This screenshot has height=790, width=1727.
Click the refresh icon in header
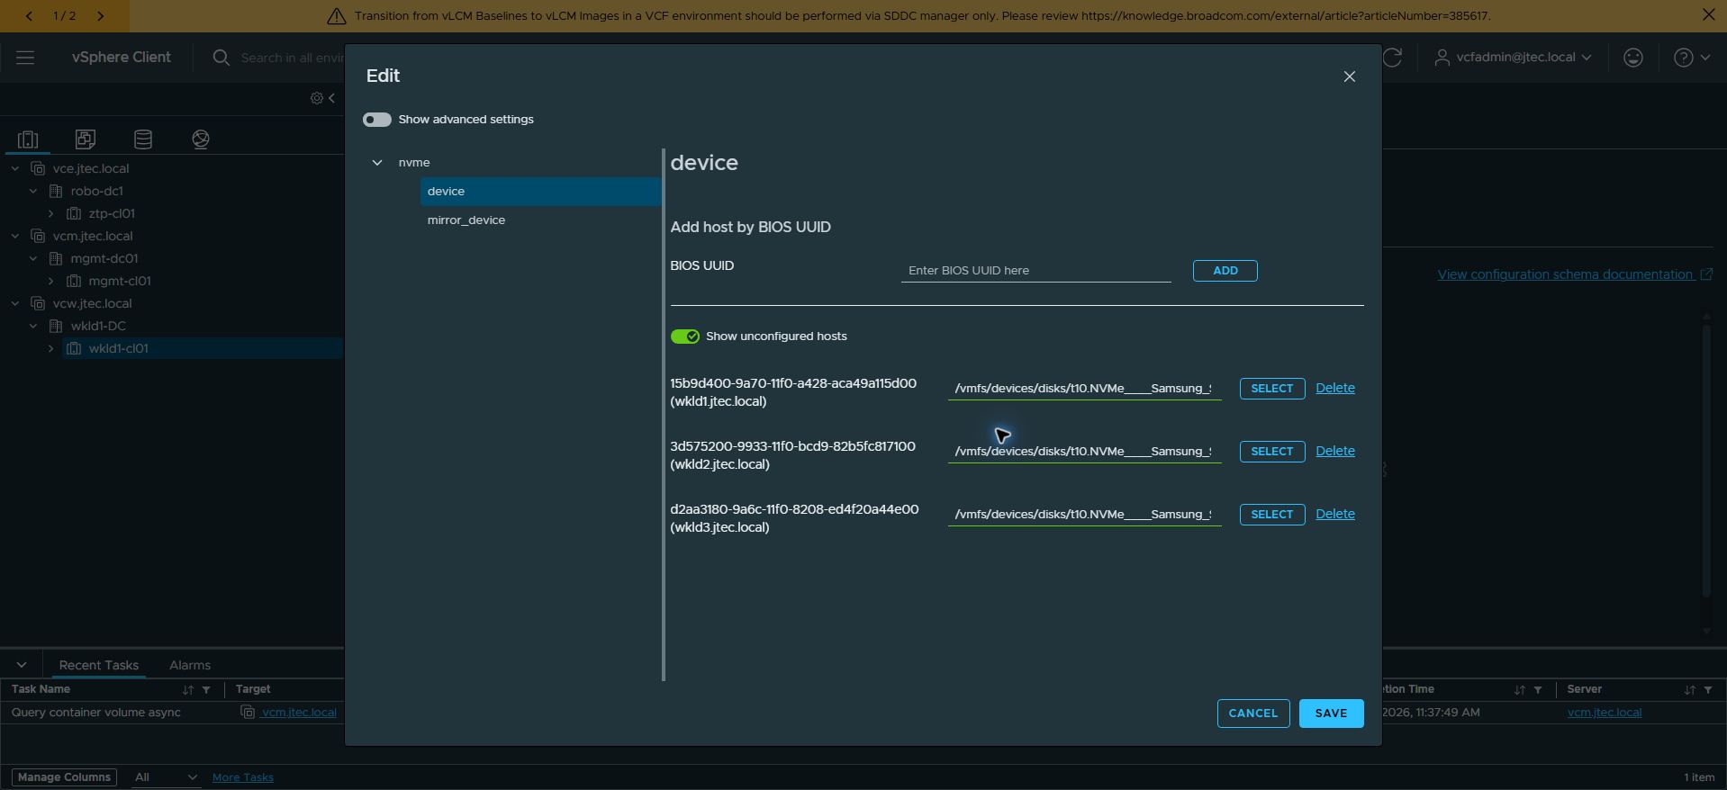pyautogui.click(x=1393, y=58)
